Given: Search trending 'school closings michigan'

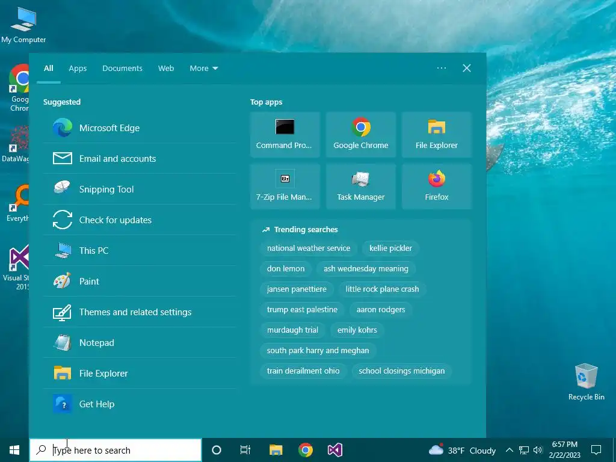Looking at the screenshot, I should pos(401,371).
